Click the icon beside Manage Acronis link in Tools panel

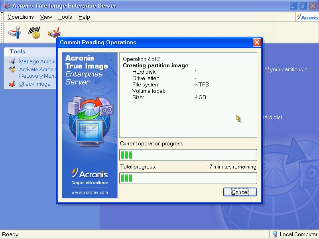12,61
